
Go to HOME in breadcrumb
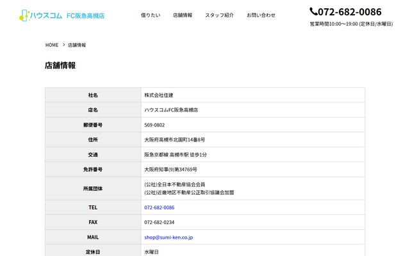pos(52,45)
